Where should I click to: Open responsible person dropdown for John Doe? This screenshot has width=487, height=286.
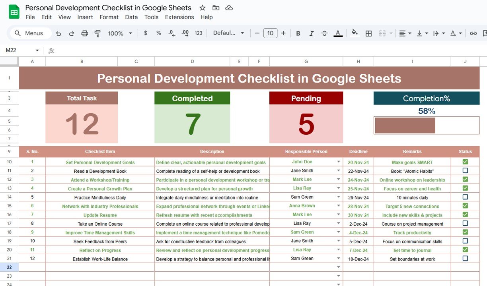tap(339, 162)
